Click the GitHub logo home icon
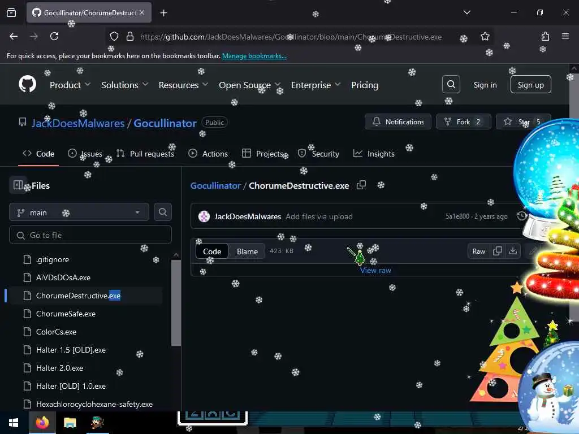579x434 pixels. [x=28, y=84]
